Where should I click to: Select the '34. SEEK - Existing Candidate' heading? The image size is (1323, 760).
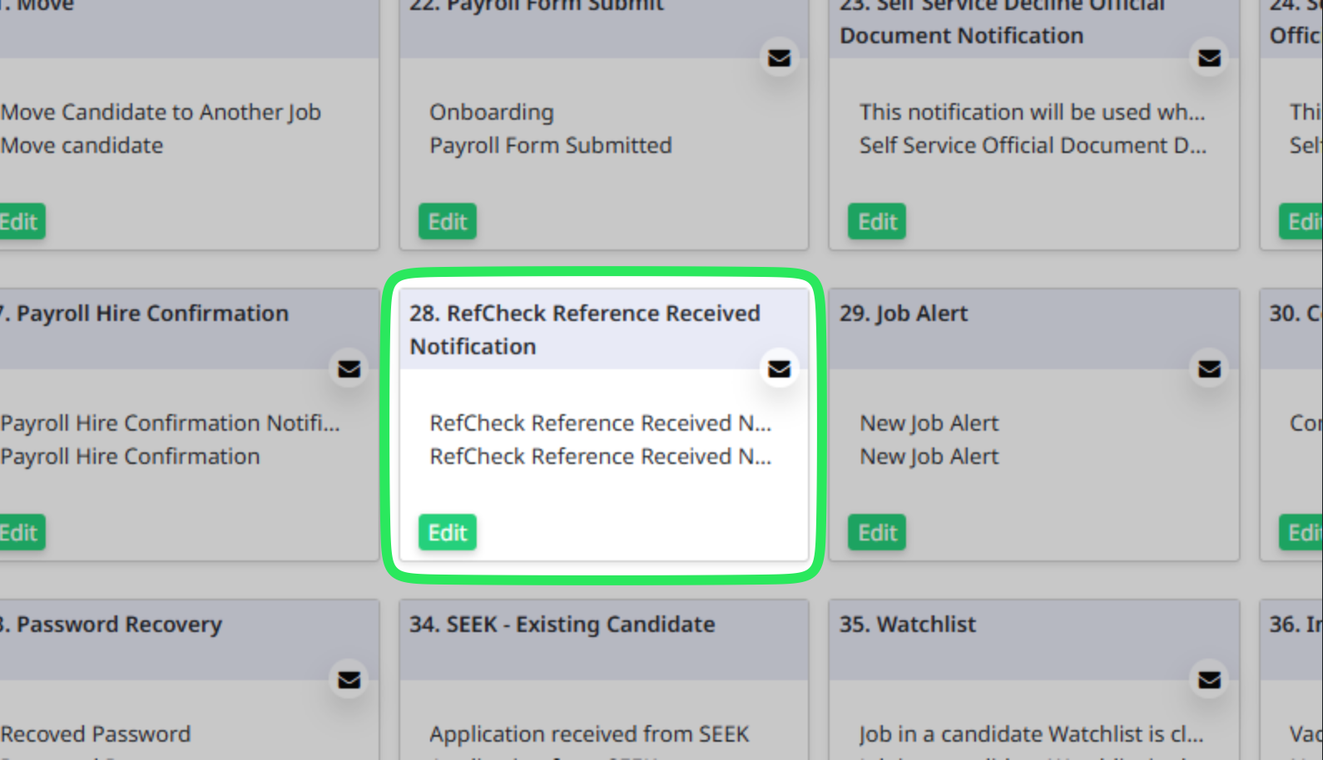pos(562,624)
